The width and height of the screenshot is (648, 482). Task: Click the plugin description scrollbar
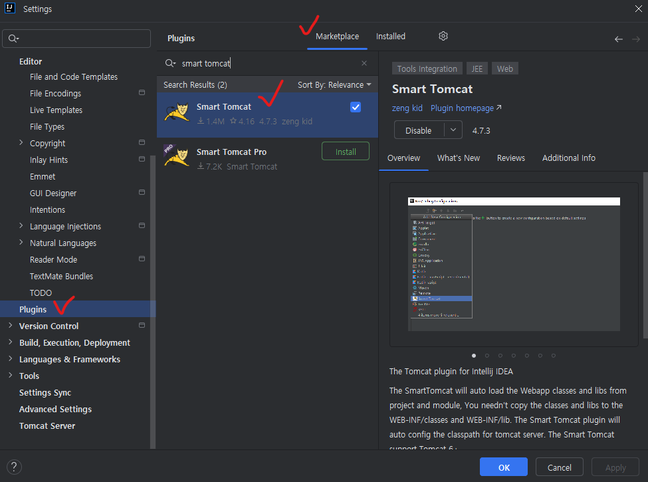645,255
